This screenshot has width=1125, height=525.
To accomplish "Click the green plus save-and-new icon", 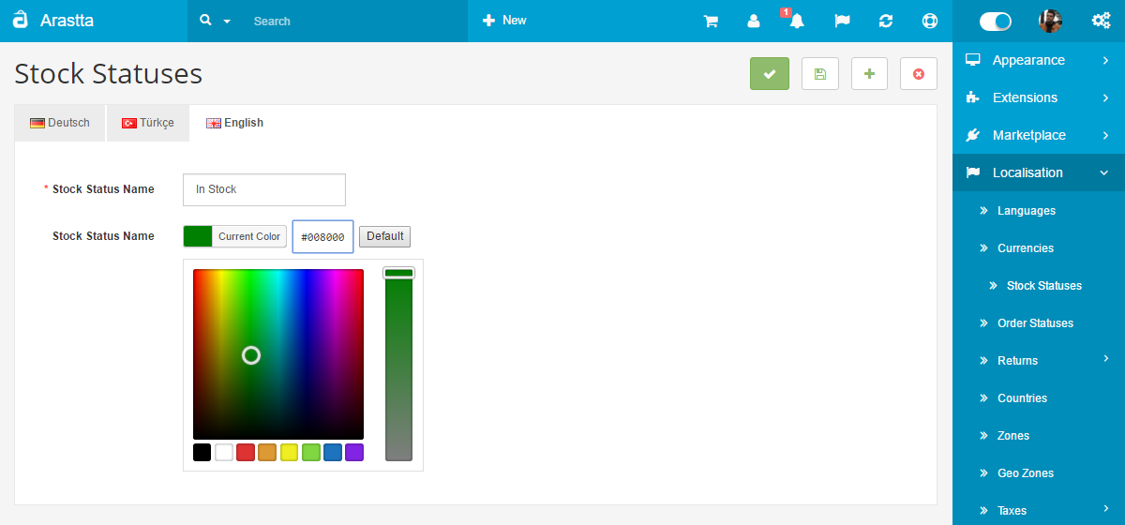I will click(x=869, y=74).
